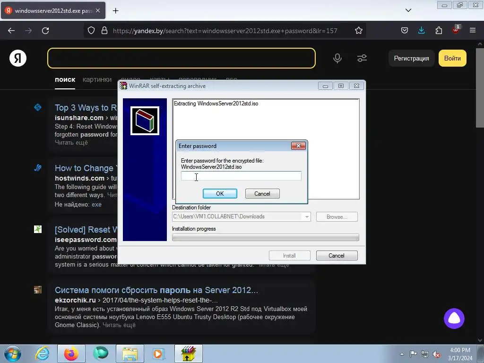Show hidden system tray icons
This screenshot has height=363, width=484.
tap(402, 354)
